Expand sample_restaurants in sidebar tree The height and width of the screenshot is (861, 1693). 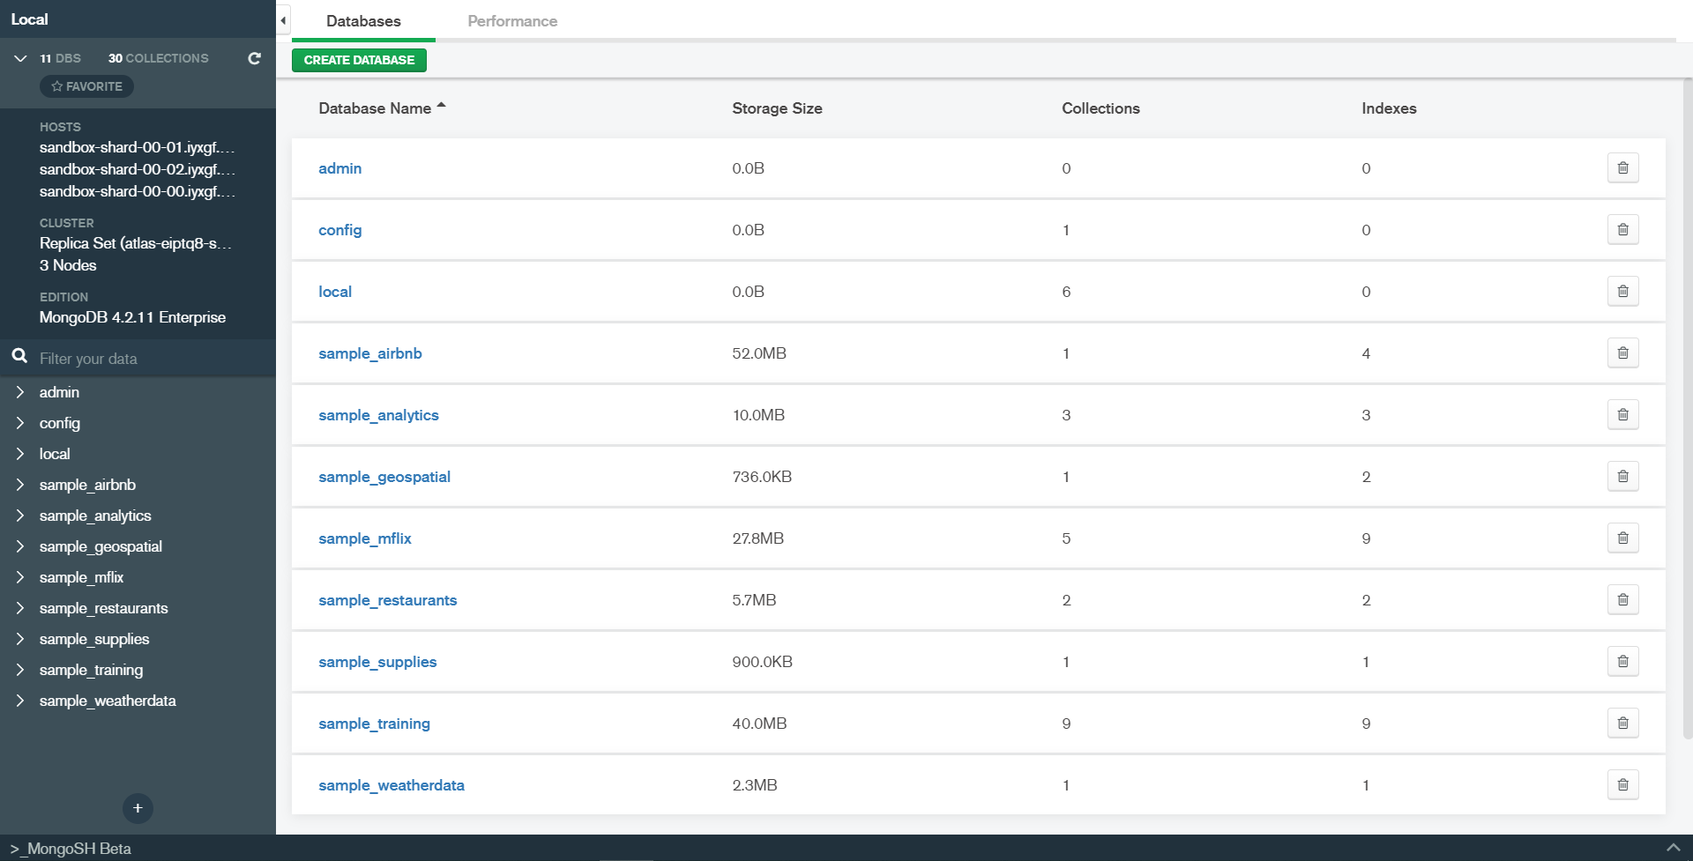coord(19,608)
